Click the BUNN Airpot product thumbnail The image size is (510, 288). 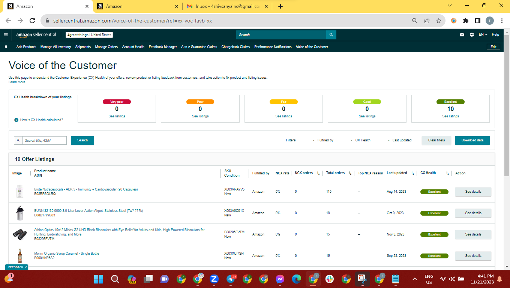click(20, 213)
